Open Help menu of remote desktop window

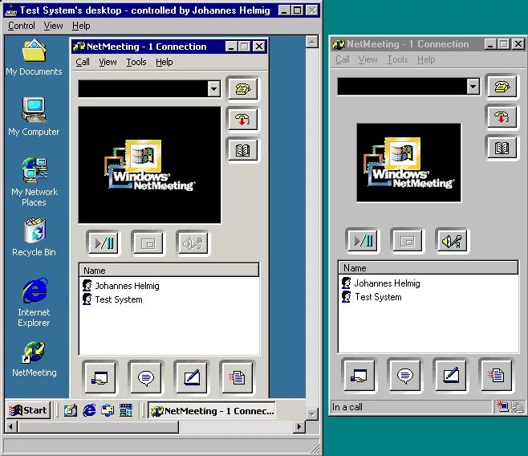(81, 26)
